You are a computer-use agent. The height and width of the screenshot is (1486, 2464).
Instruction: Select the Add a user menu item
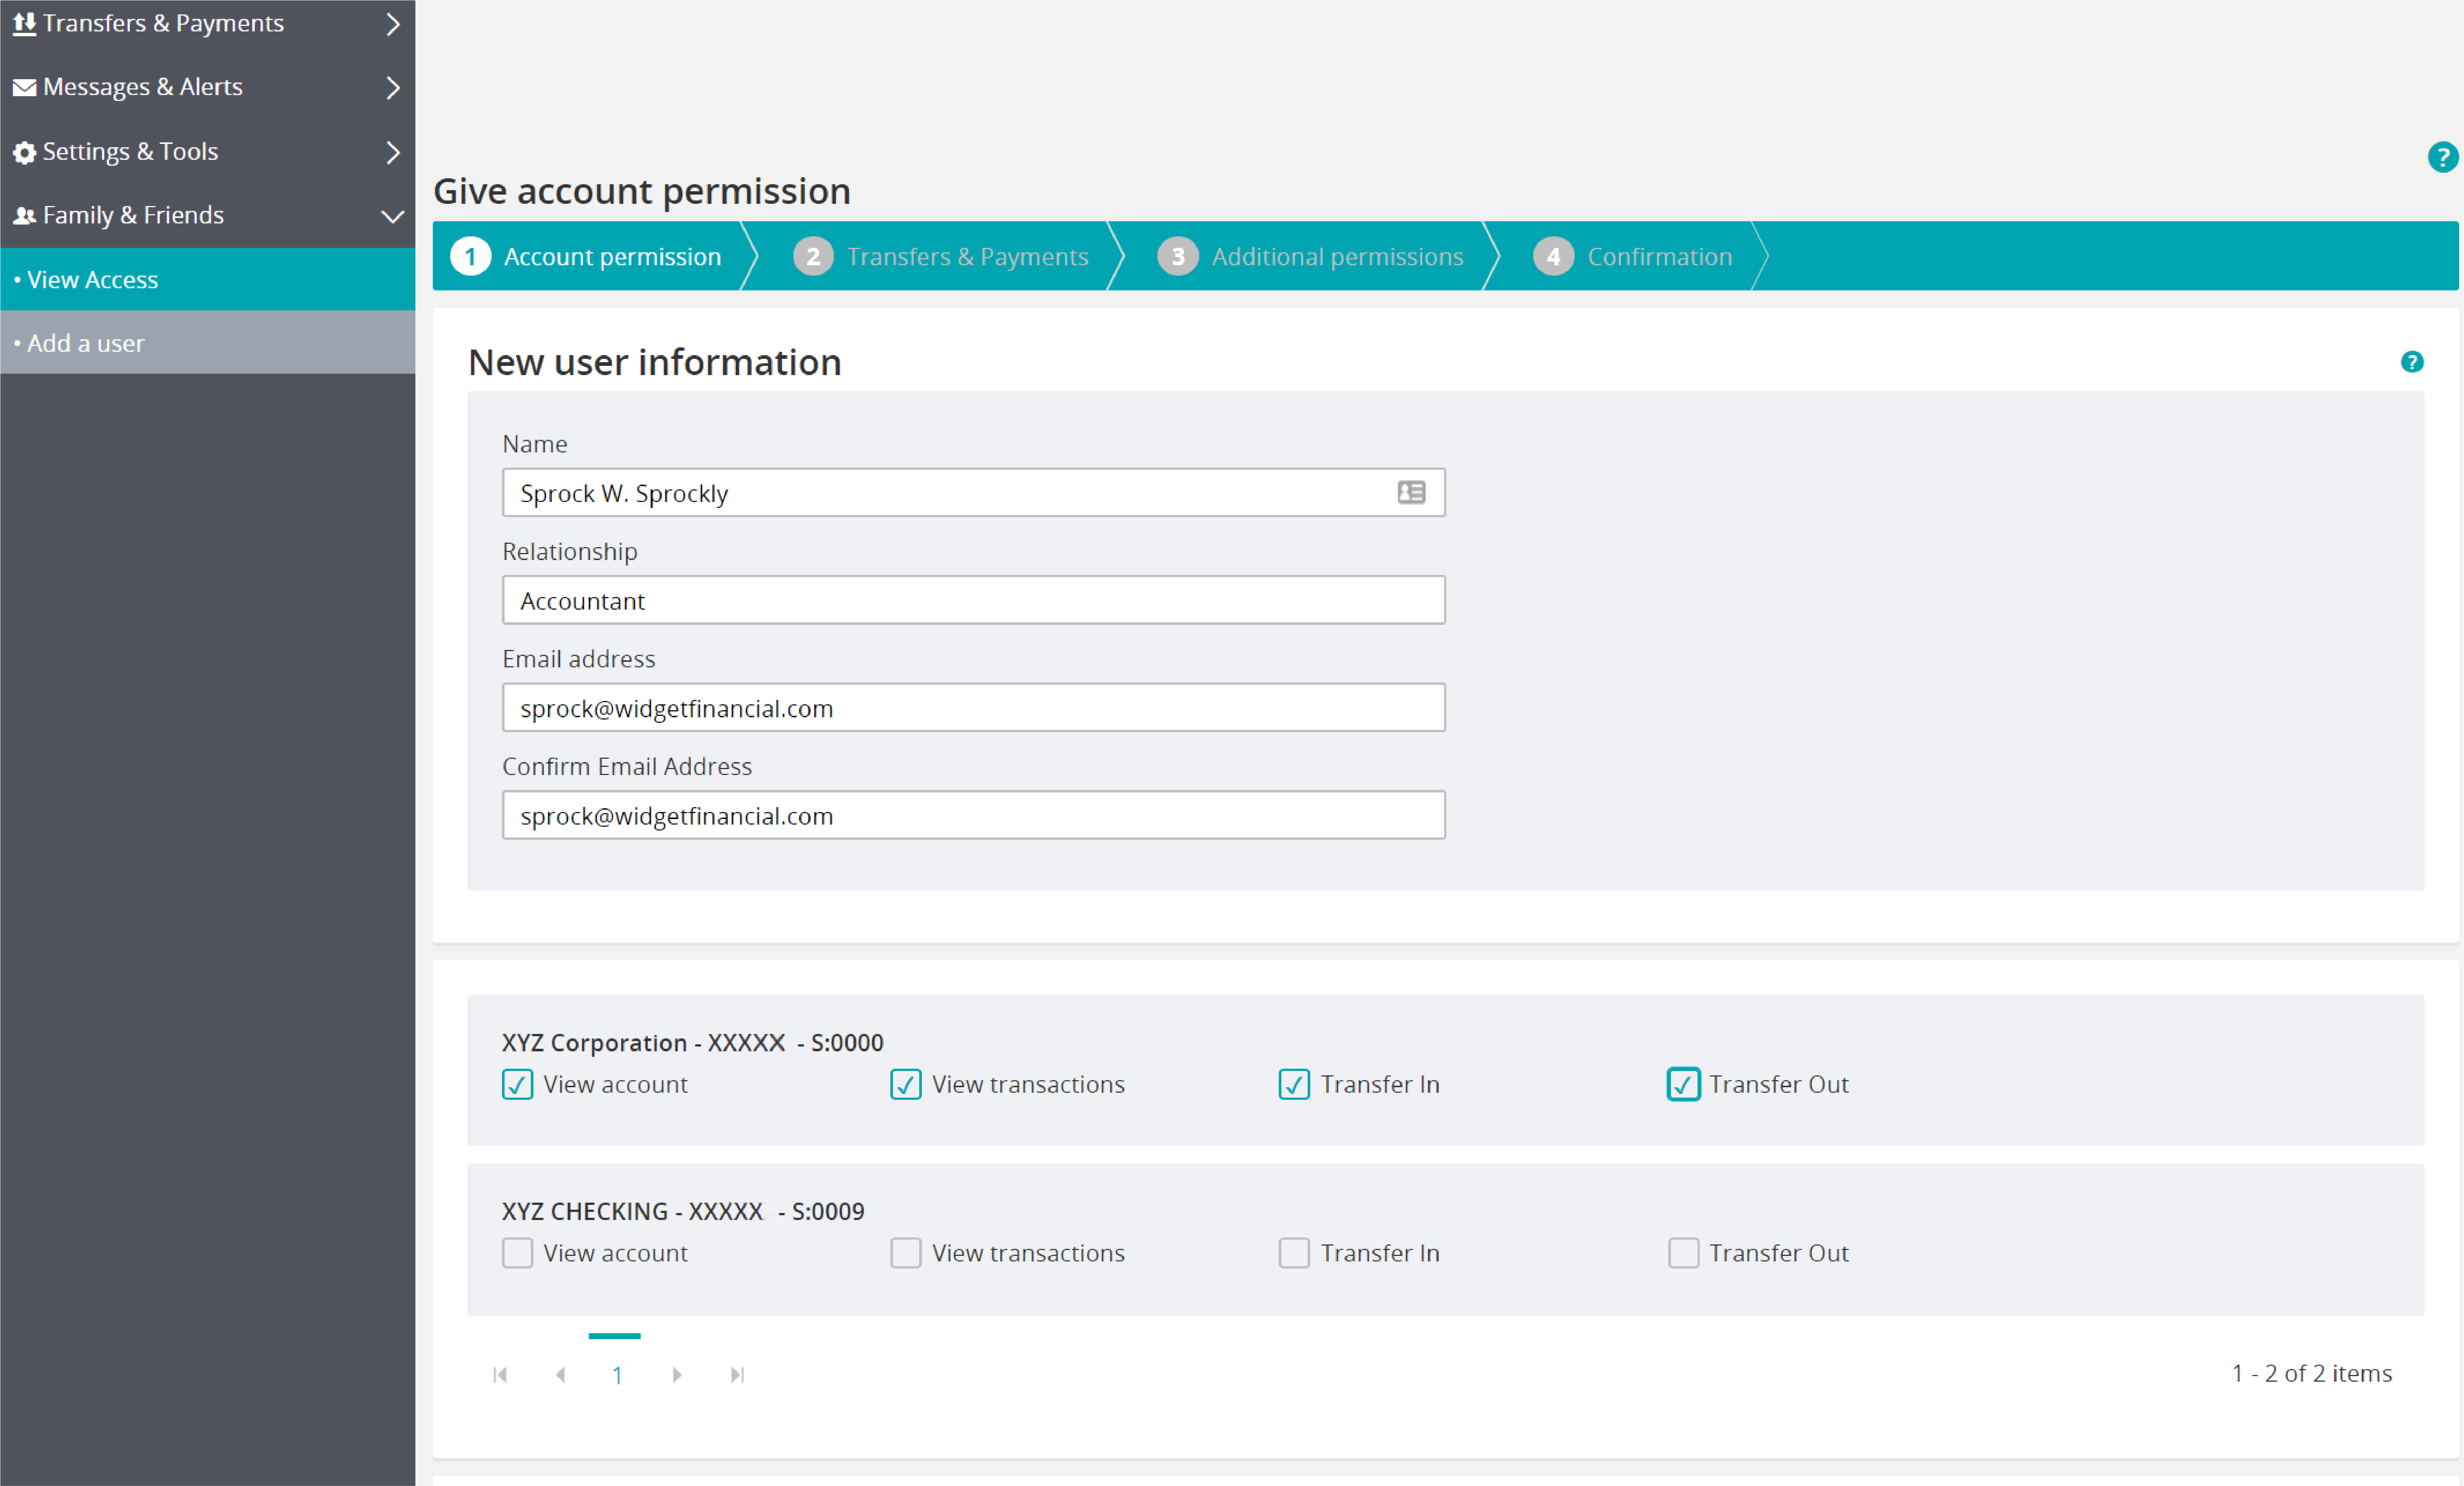coord(86,343)
